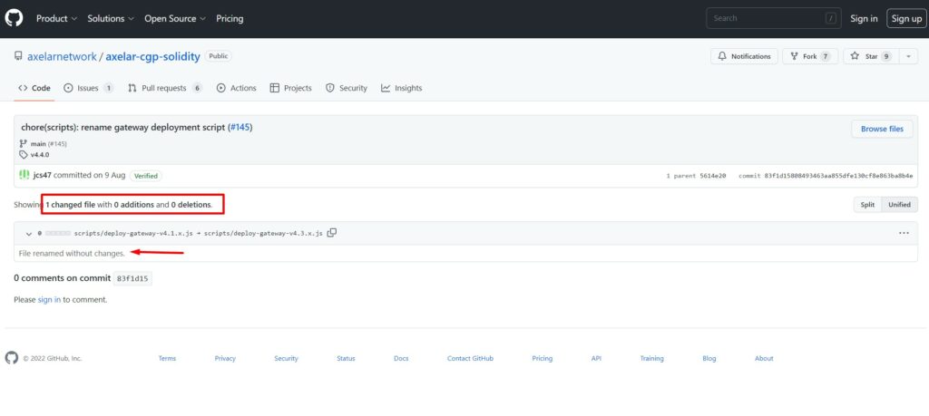Open the three-dot file options menu

(x=904, y=233)
